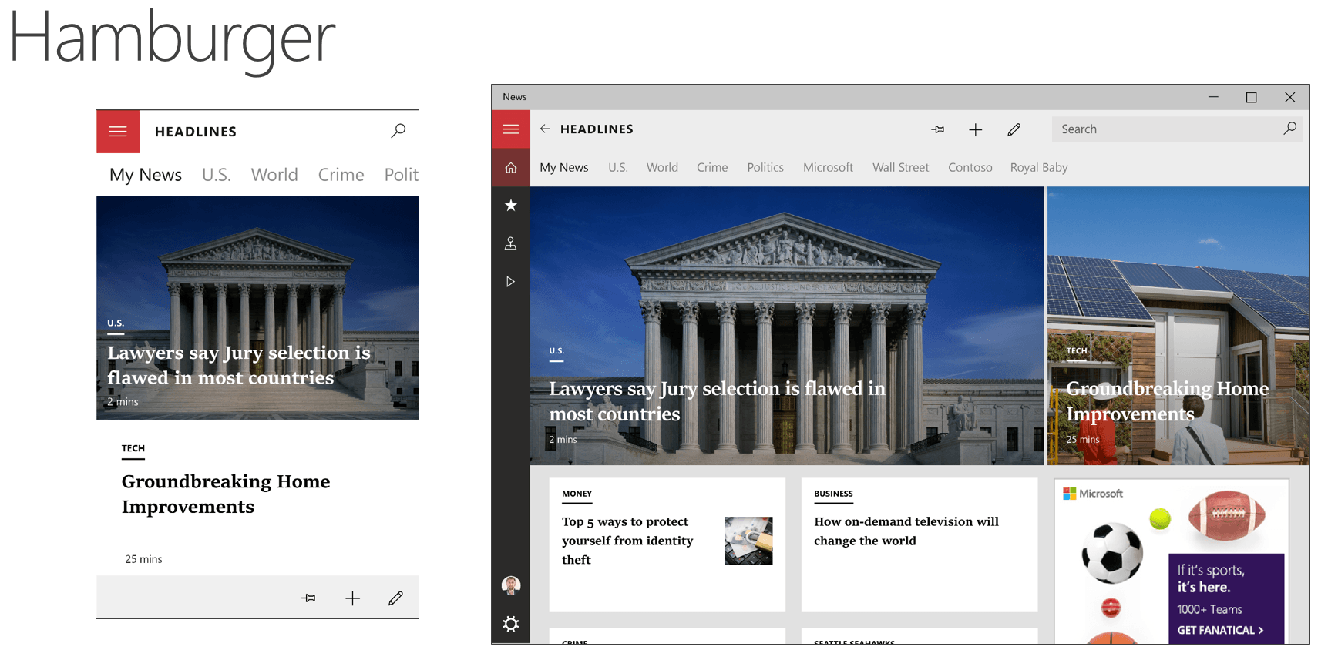
Task: Click magnifier icon in Search box
Action: tap(1289, 129)
